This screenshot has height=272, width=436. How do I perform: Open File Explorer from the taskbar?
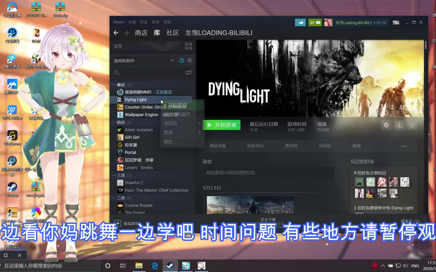coord(139,266)
